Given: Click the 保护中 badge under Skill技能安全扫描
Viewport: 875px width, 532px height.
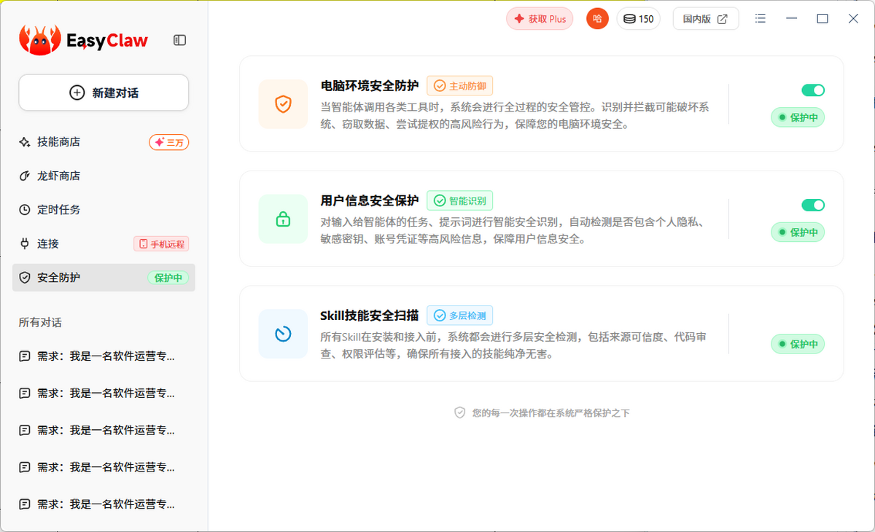Looking at the screenshot, I should pyautogui.click(x=798, y=344).
